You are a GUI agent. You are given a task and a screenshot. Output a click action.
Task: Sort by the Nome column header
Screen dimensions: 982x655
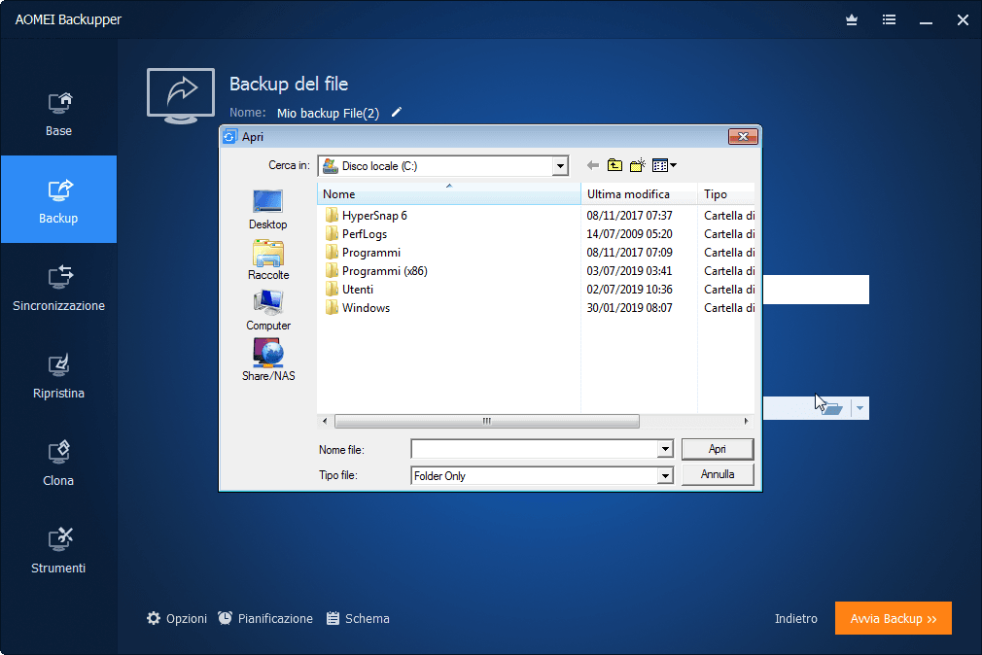click(x=449, y=194)
